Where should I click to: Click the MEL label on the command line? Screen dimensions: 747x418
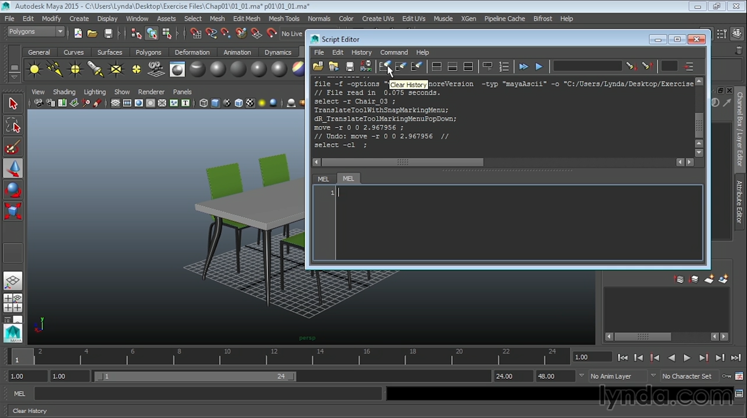click(x=19, y=394)
